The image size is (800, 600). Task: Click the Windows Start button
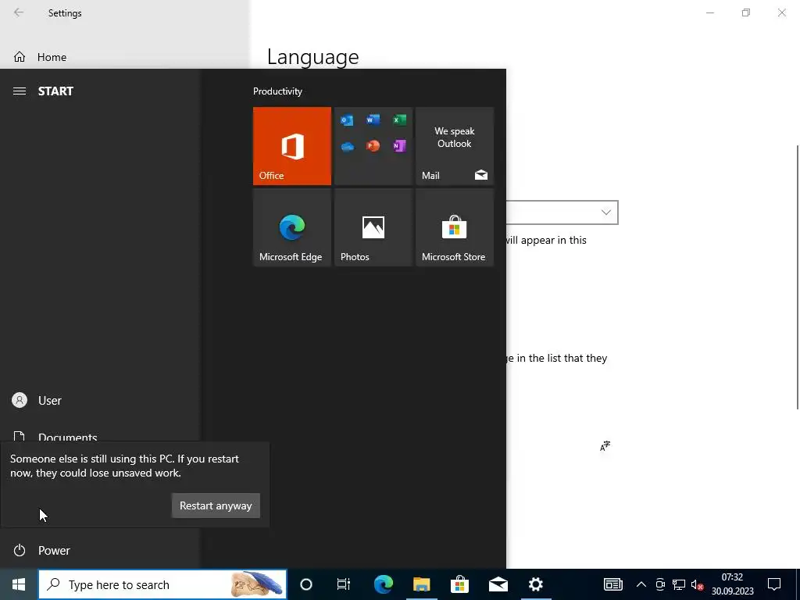pos(19,584)
